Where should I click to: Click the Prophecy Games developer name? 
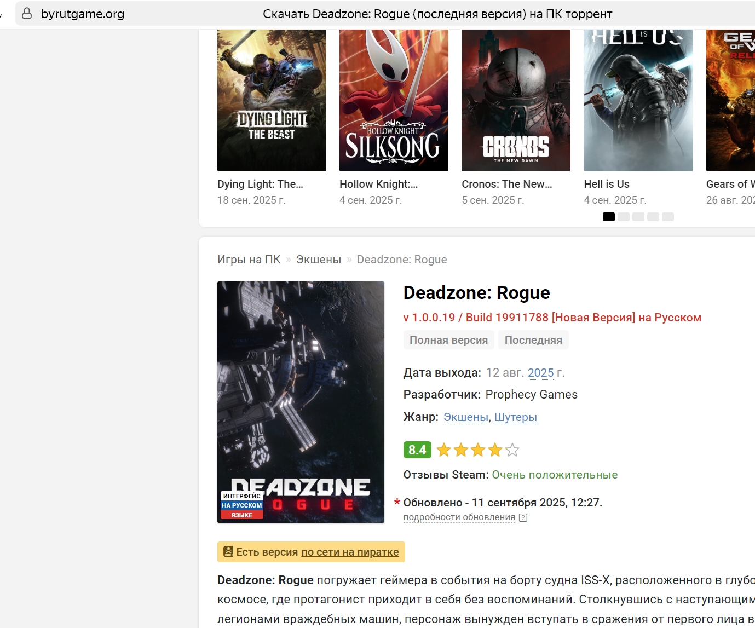click(532, 395)
